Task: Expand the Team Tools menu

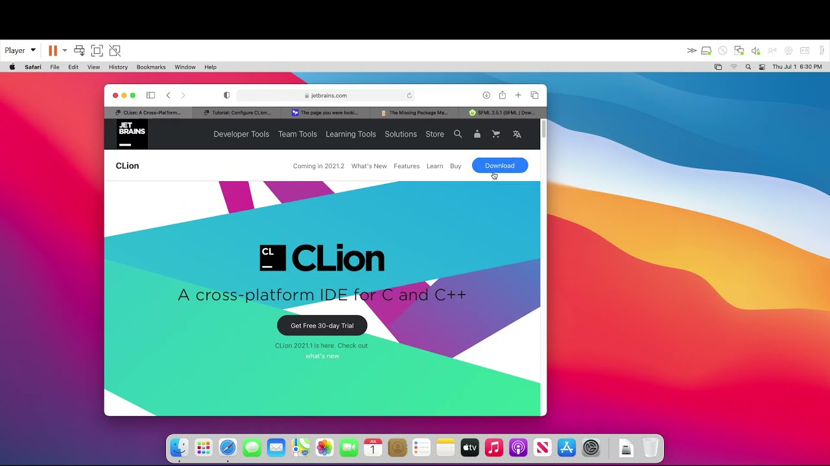Action: tap(298, 134)
